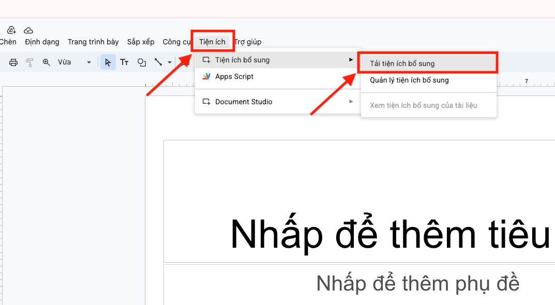Click Xem tiện ích bổ sung của tài liệu
The height and width of the screenshot is (305, 555).
(x=428, y=105)
